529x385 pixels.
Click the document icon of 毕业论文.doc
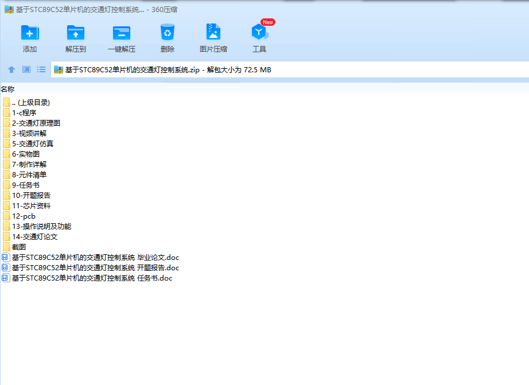pyautogui.click(x=5, y=258)
